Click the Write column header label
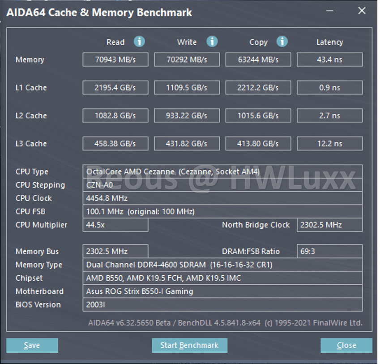This screenshot has height=364, width=389. (187, 42)
